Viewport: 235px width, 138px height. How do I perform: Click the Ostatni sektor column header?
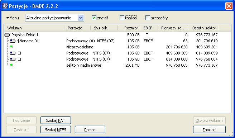(203, 28)
